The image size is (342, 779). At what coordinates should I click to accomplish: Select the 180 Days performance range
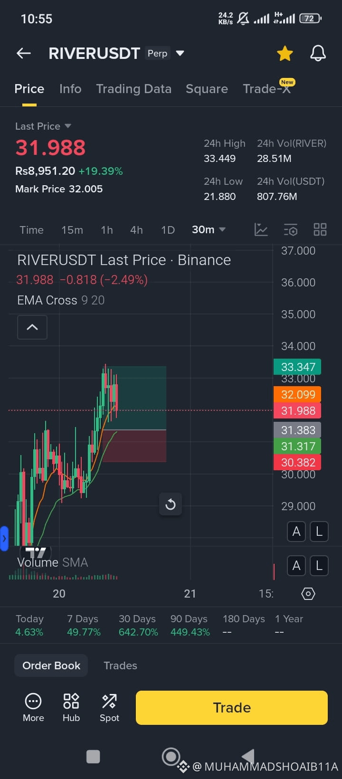[x=244, y=625]
